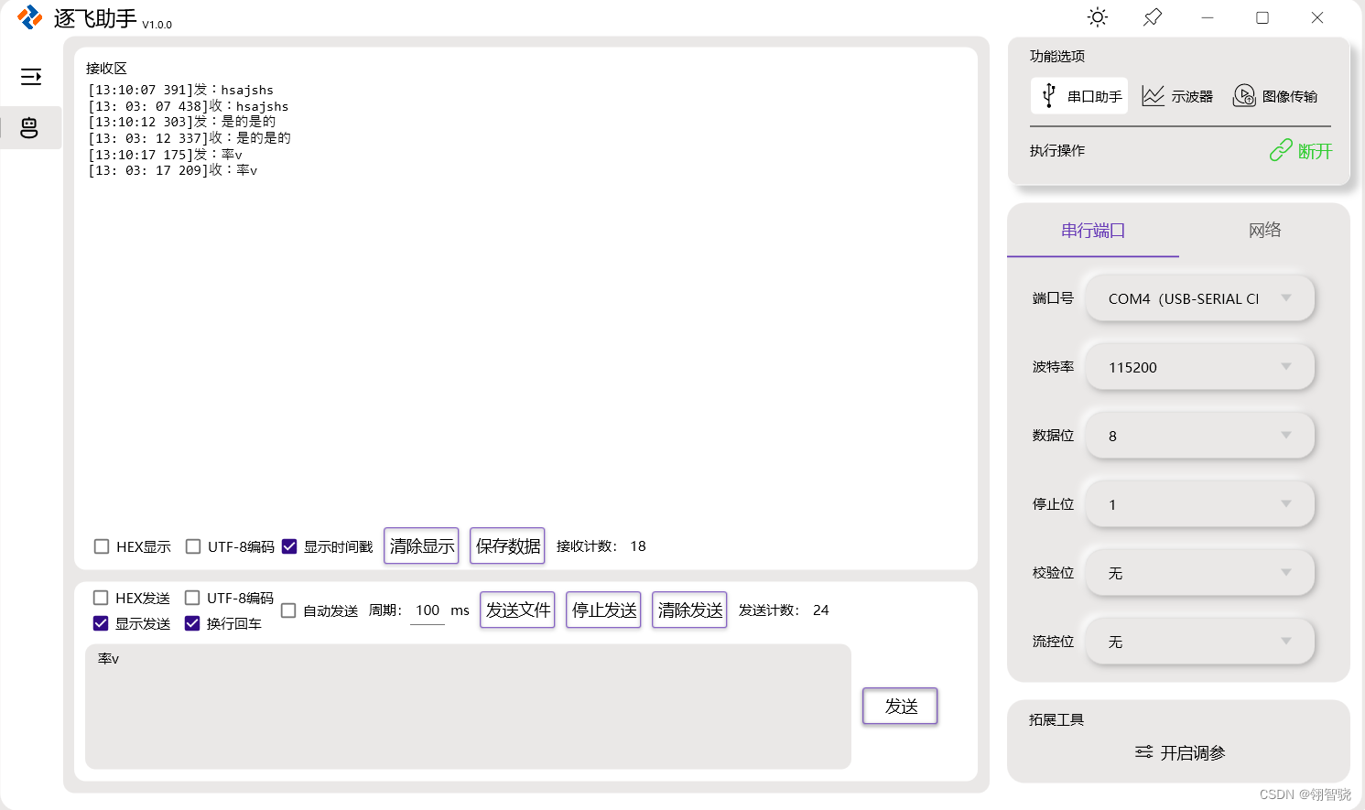1365x810 pixels.
Task: Click 断开 to disconnect the serial port
Action: pos(1301,150)
